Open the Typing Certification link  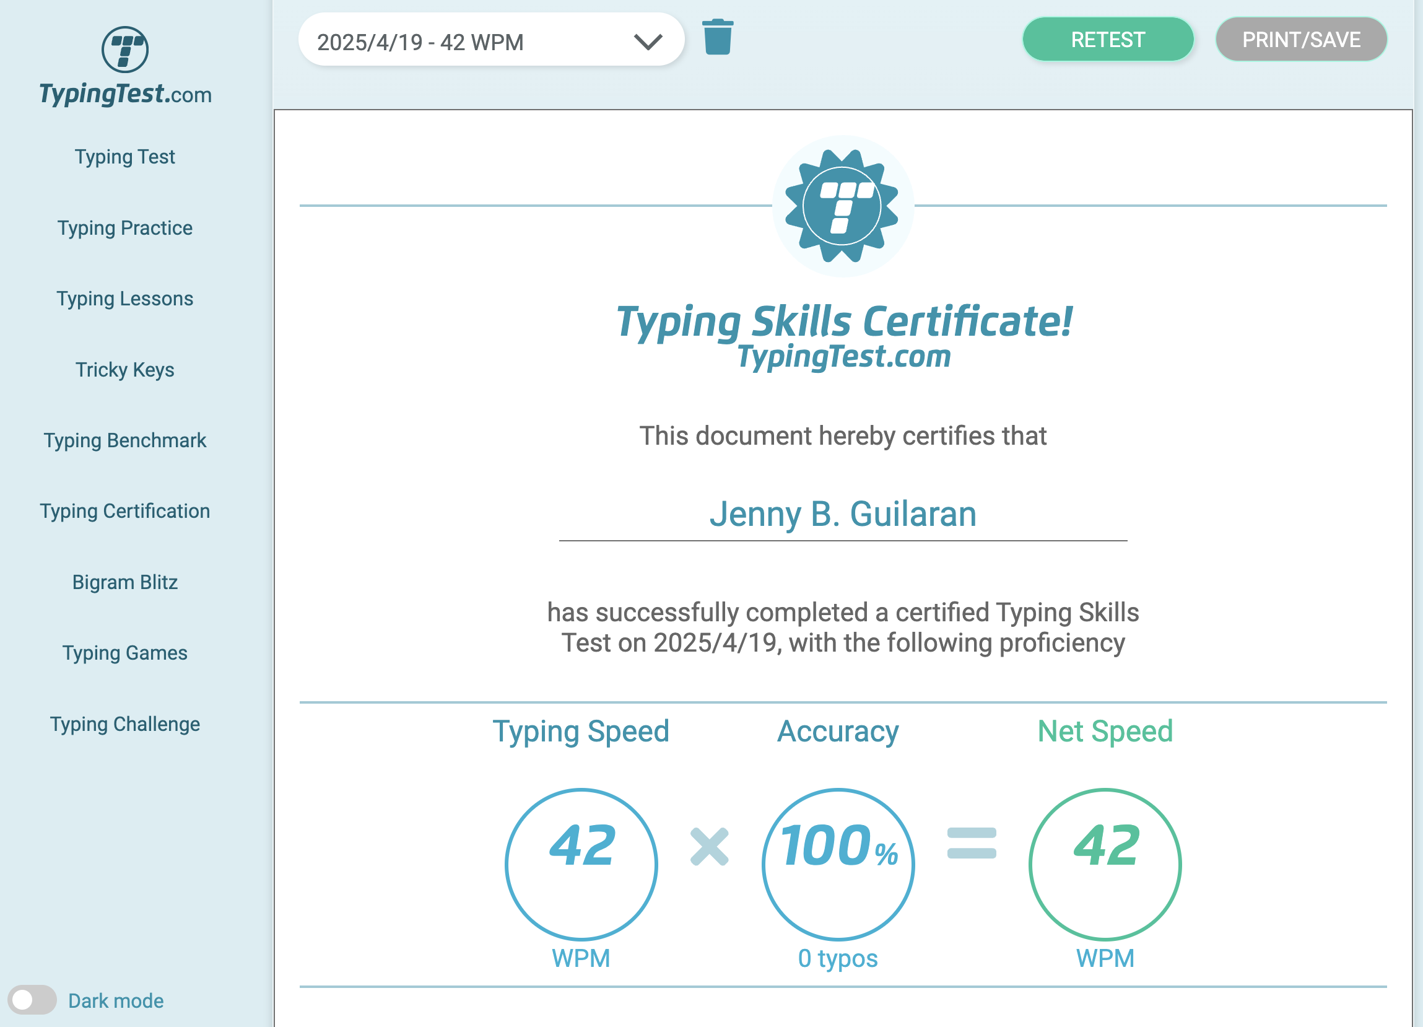[x=125, y=511]
